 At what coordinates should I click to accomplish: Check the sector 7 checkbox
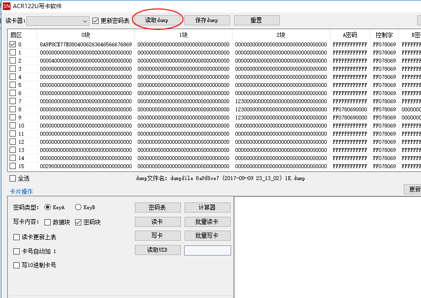point(12,101)
